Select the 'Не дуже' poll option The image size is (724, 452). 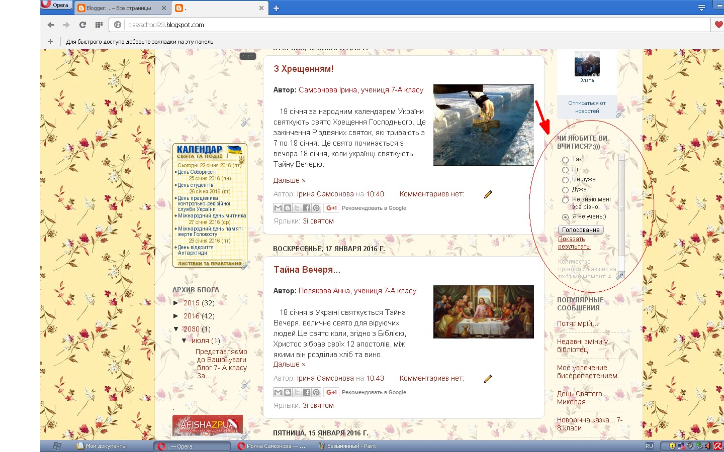click(565, 180)
